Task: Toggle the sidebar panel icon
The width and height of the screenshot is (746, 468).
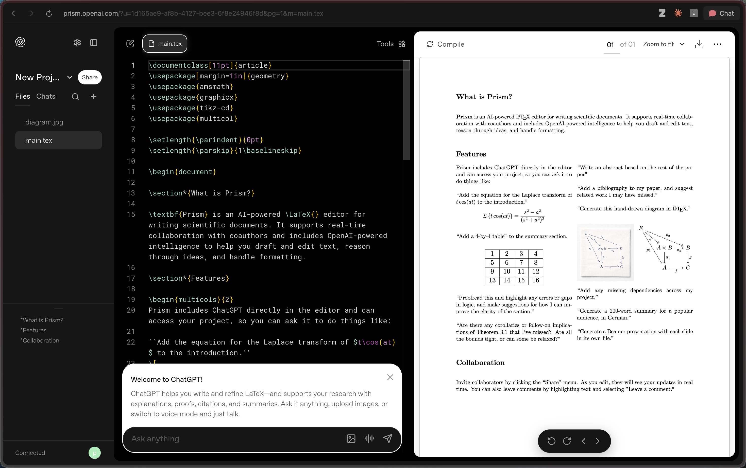Action: (94, 42)
